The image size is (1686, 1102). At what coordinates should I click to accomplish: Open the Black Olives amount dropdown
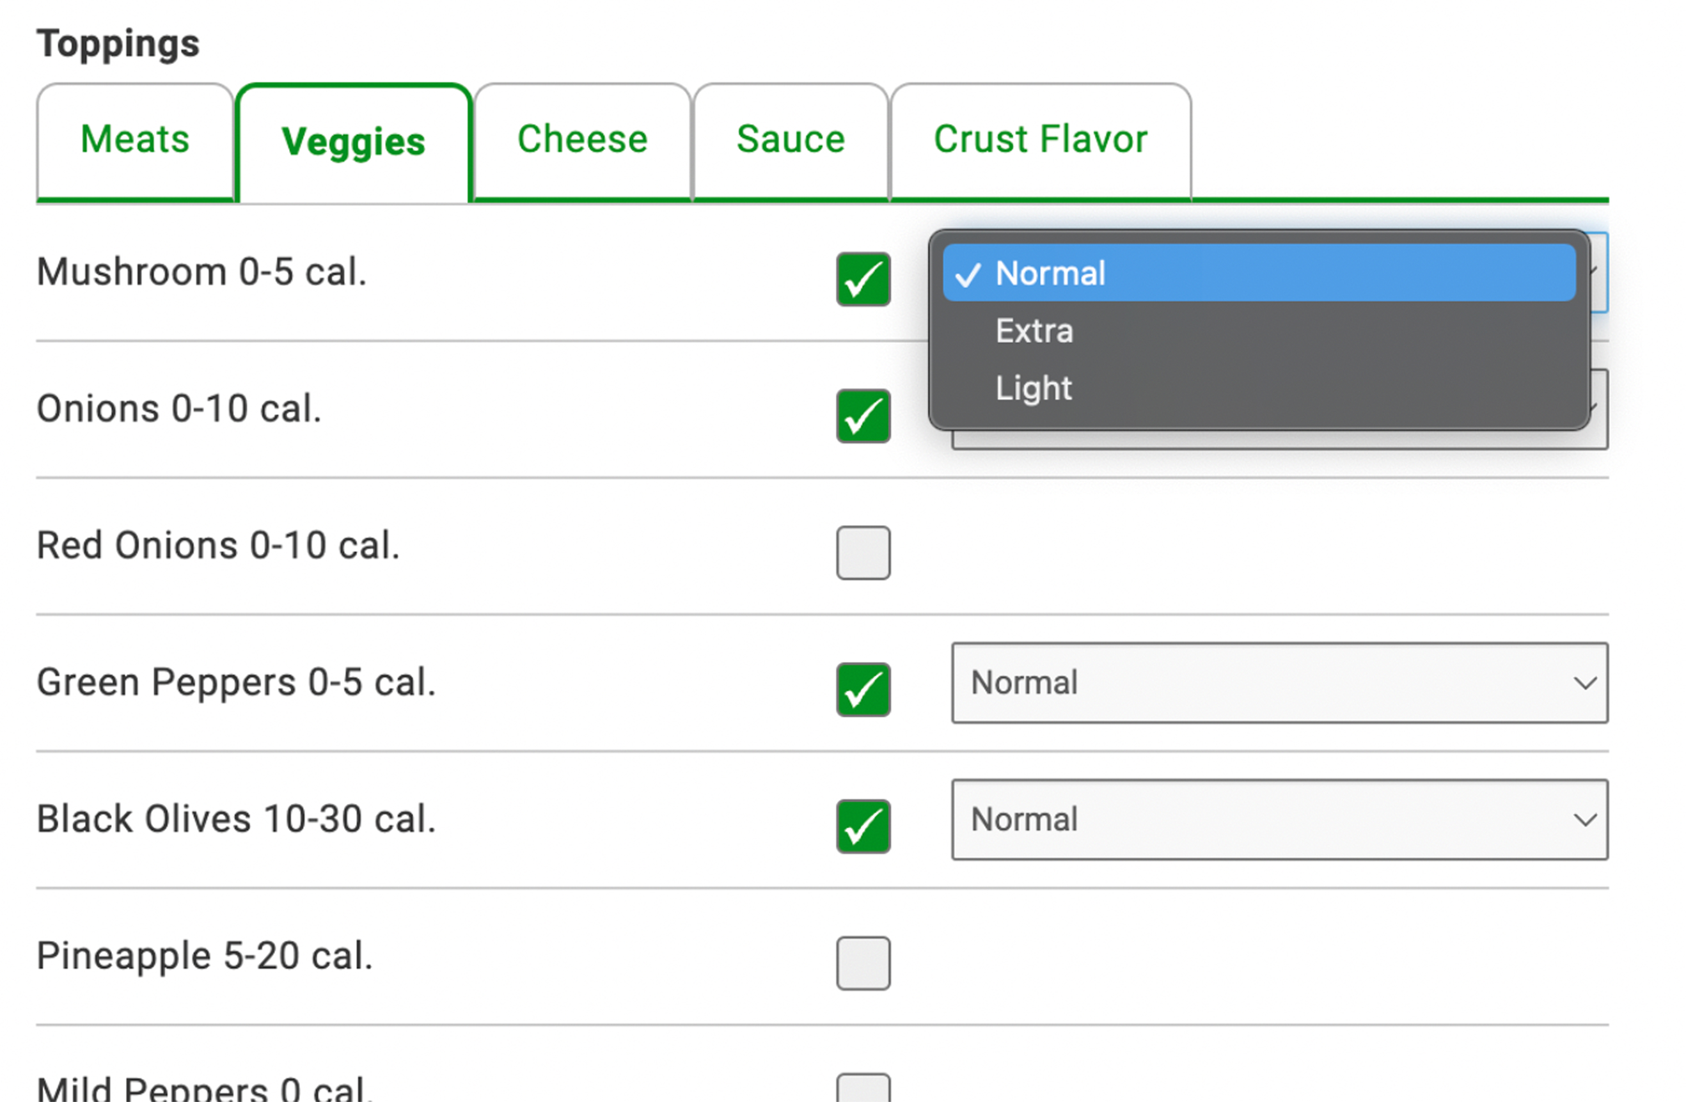point(1279,819)
